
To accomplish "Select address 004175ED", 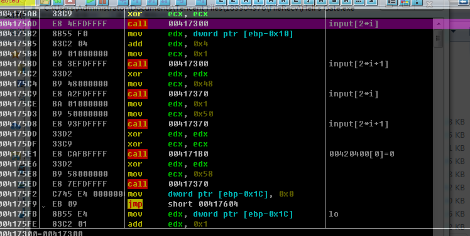I will tap(18, 183).
